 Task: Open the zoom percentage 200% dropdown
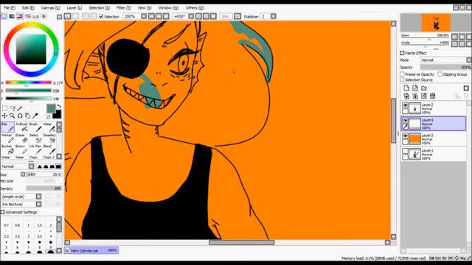pos(144,16)
